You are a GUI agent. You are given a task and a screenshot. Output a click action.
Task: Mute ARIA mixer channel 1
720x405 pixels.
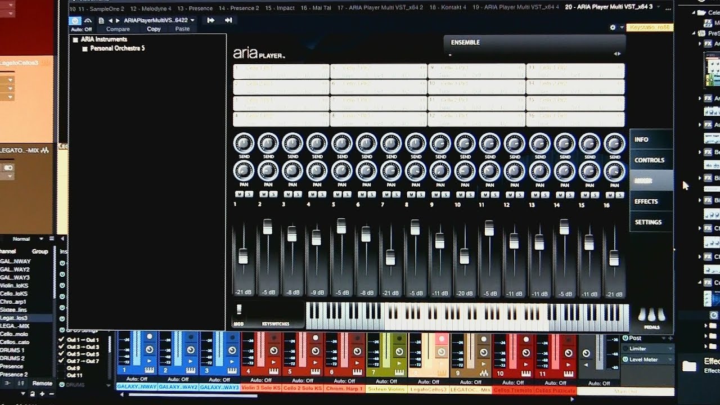click(238, 195)
